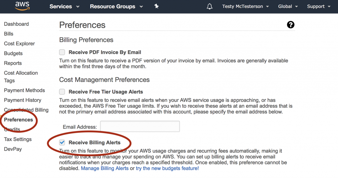The width and height of the screenshot is (338, 178).
Task: Focus the Email Address input field
Action: [140, 126]
